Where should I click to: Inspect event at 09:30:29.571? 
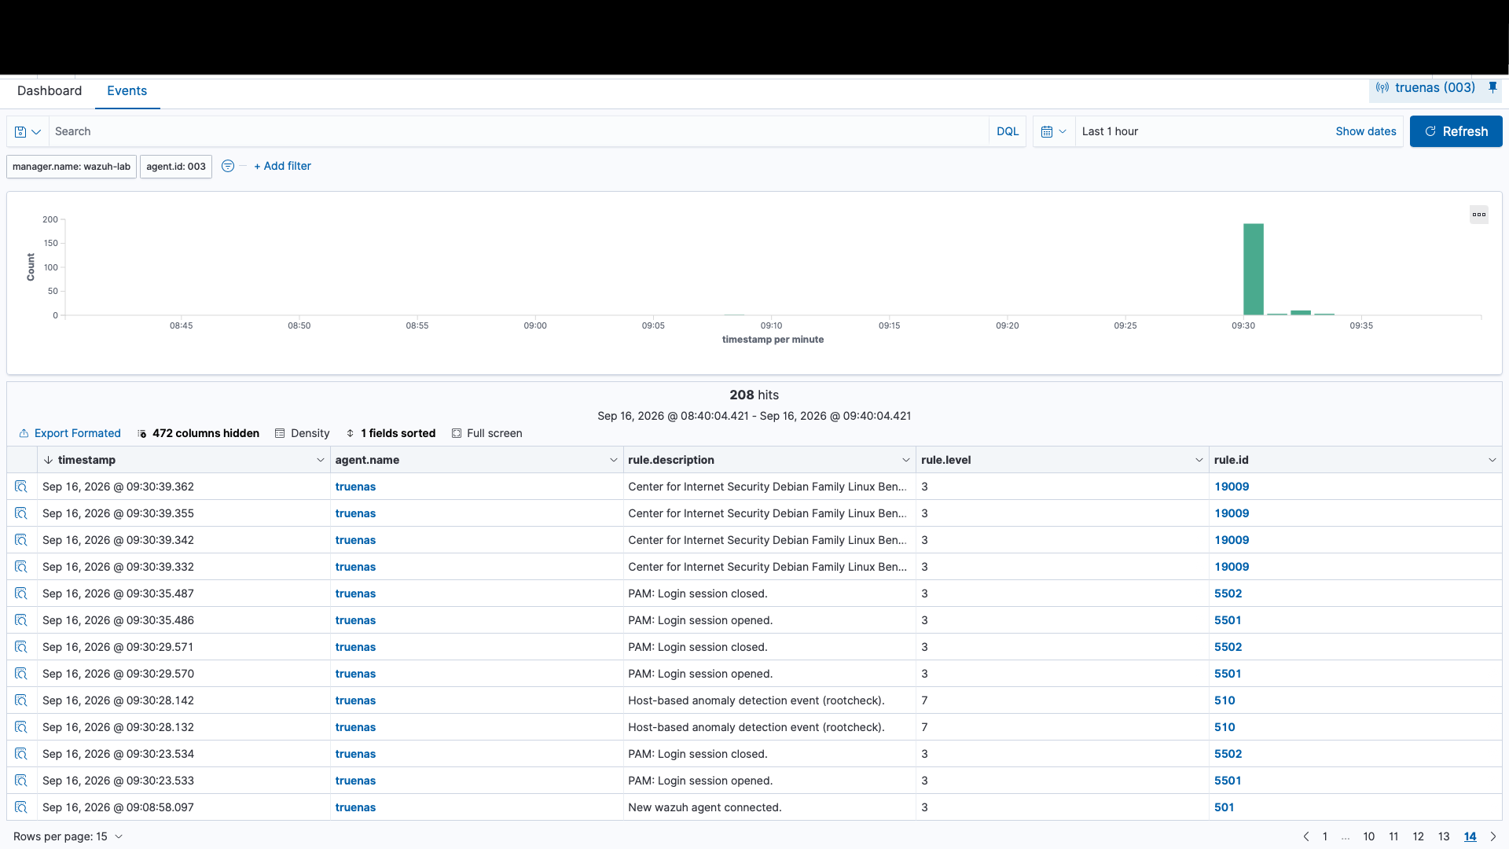point(21,647)
